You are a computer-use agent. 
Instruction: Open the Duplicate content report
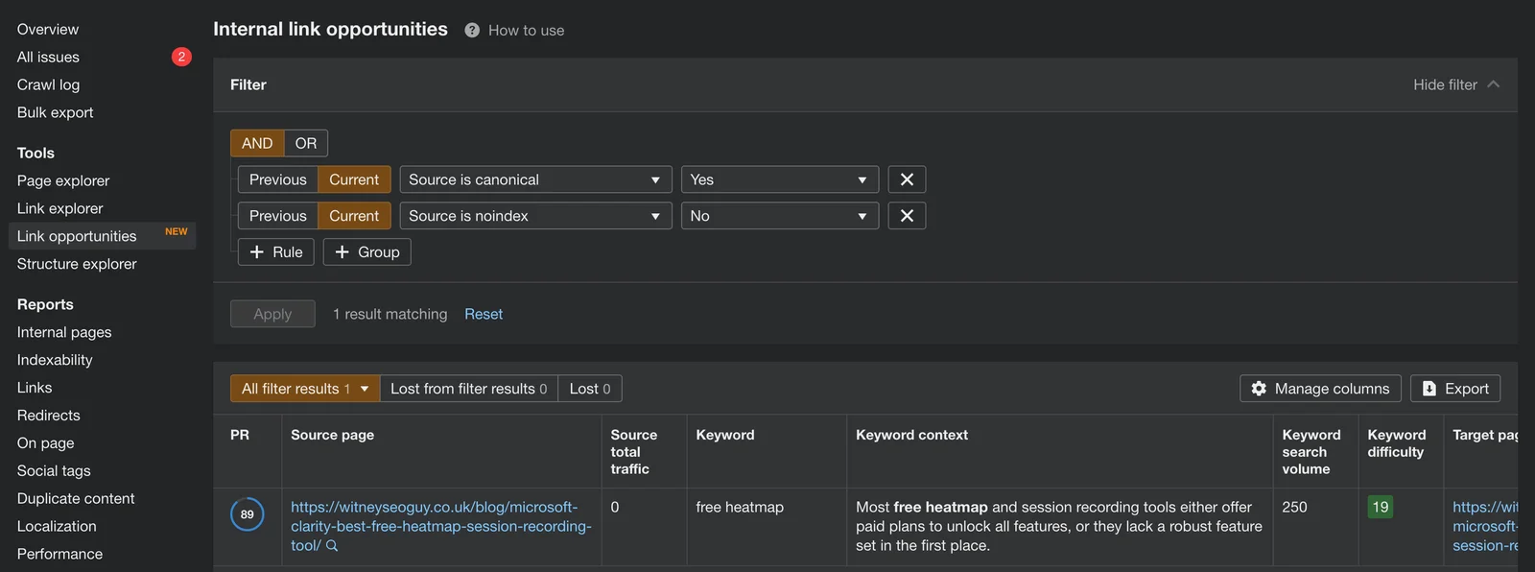[76, 498]
